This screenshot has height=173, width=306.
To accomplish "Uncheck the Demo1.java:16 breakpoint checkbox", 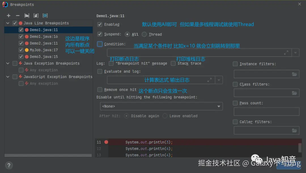I will click(21, 36).
